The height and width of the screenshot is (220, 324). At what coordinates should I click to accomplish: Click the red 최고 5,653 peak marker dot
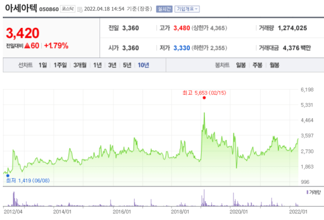[x=204, y=98]
